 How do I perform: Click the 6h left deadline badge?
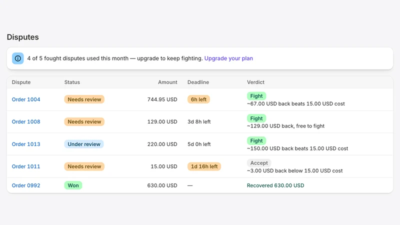tap(198, 99)
